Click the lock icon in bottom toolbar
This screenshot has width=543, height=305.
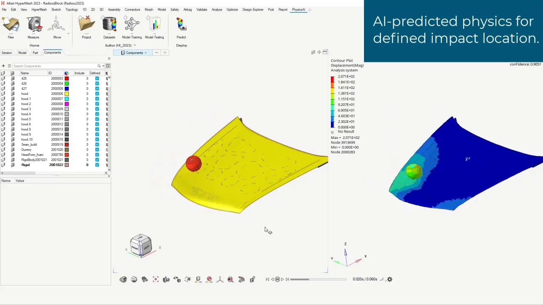pos(252,279)
